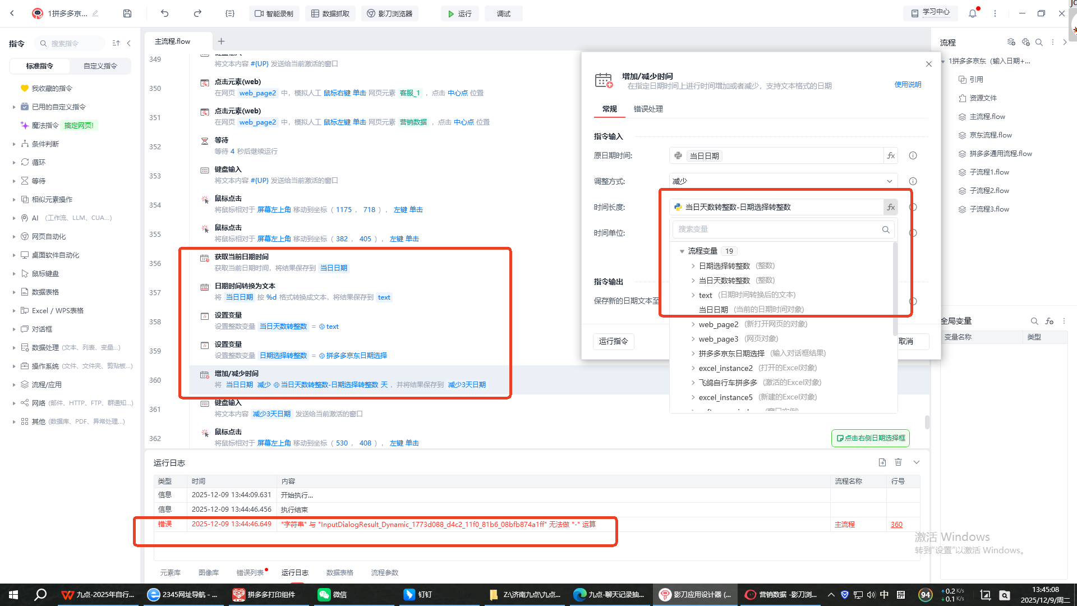Image resolution: width=1077 pixels, height=606 pixels.
Task: Click the 等待 hourglass step icon
Action: [205, 141]
